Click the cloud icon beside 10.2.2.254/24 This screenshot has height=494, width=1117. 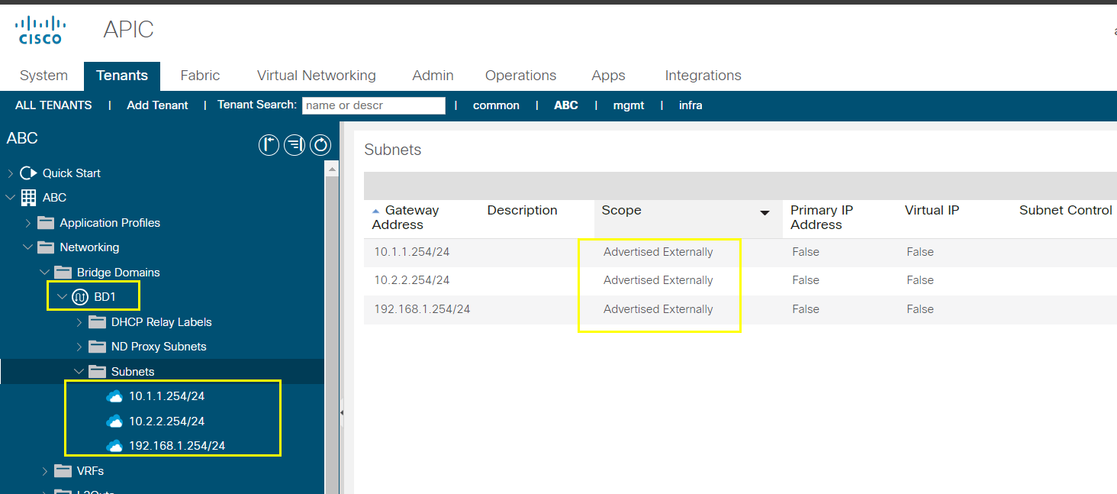tap(114, 421)
